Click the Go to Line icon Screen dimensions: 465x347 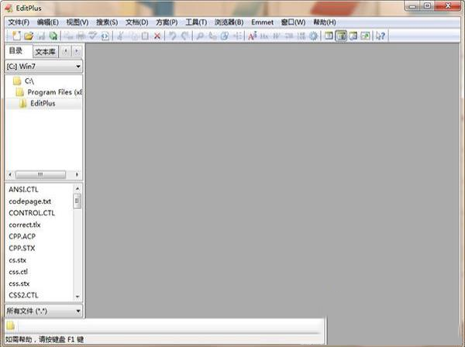click(237, 36)
